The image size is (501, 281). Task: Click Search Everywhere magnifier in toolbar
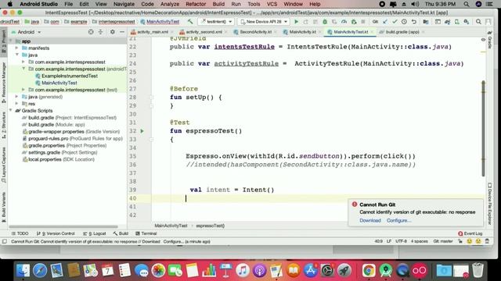478,22
